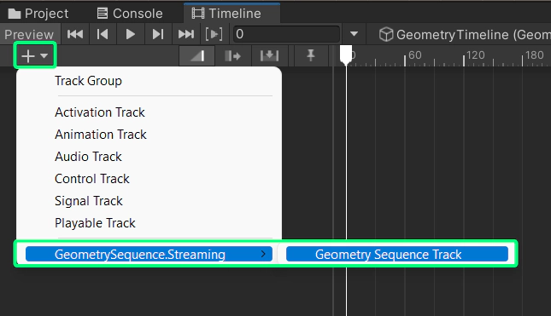The height and width of the screenshot is (316, 551).
Task: Click frame 60 on time ruler
Action: coord(414,55)
